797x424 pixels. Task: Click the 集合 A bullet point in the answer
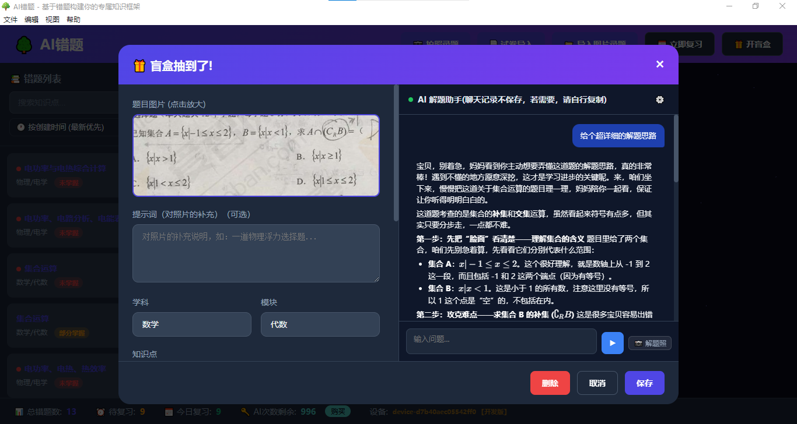pyautogui.click(x=539, y=270)
